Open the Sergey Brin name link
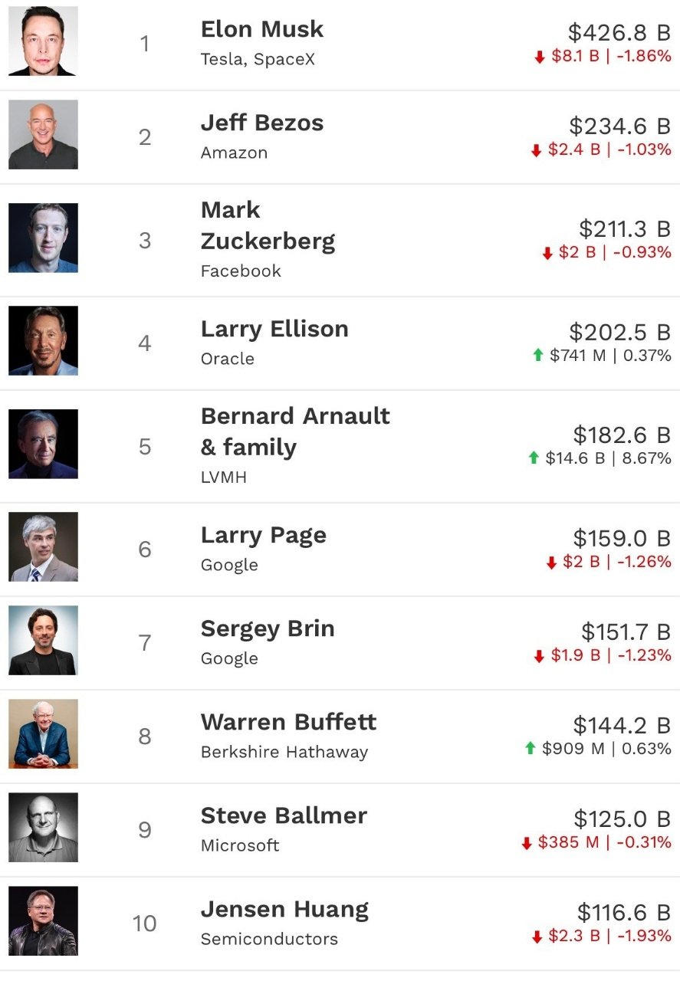 [x=268, y=628]
